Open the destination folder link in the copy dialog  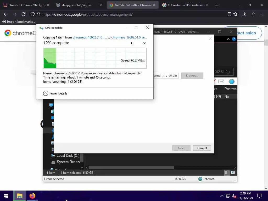click(x=129, y=37)
